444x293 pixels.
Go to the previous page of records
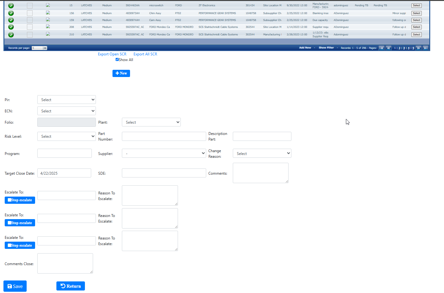pos(389,48)
